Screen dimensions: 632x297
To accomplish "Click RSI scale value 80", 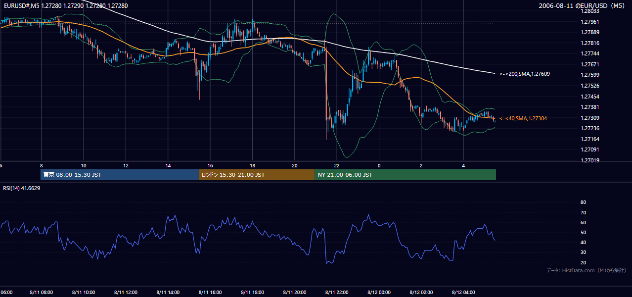I will (583, 202).
